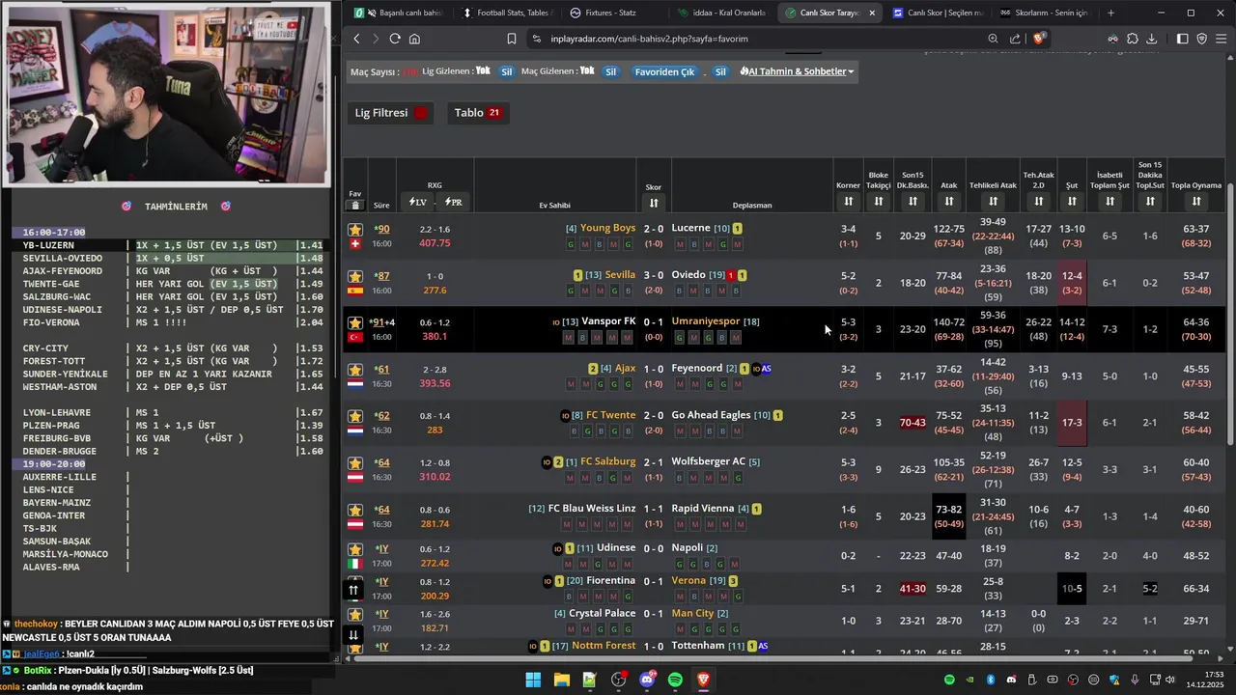
Task: Click the trash icon under Fav column
Action: (x=355, y=205)
